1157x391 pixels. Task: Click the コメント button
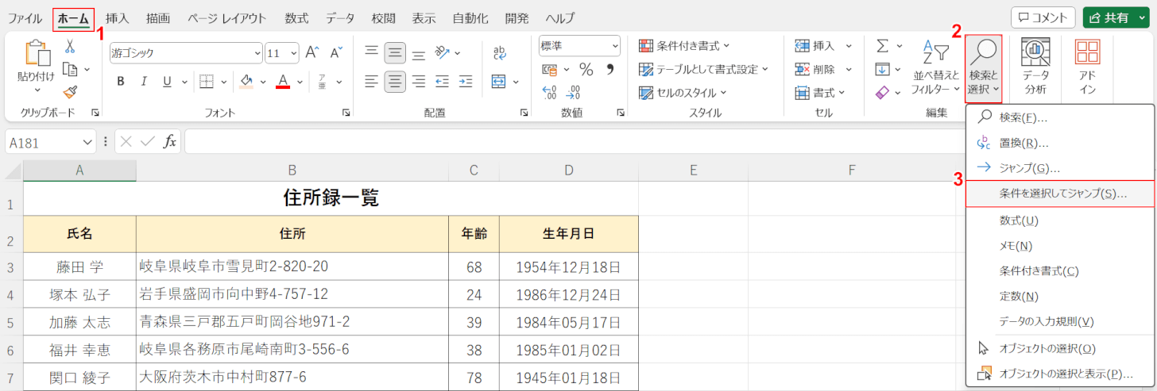tap(1043, 17)
